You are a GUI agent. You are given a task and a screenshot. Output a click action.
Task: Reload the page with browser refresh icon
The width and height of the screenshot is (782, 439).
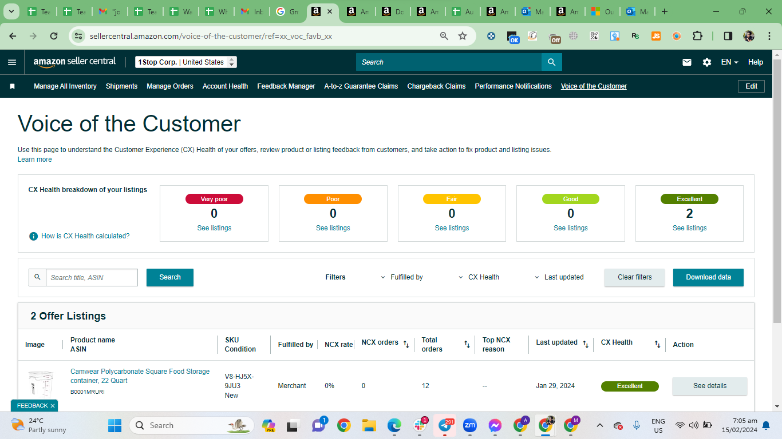click(54, 36)
